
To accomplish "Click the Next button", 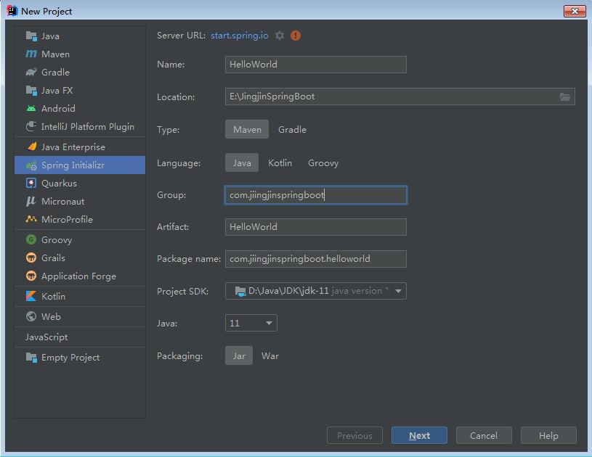I will pyautogui.click(x=419, y=435).
